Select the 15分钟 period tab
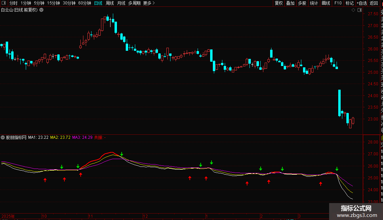Screen dimensions: 383x220 [54, 3]
